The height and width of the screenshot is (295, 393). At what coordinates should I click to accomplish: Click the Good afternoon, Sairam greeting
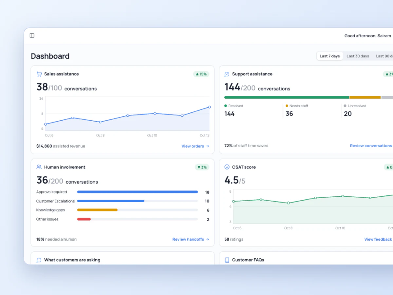point(367,36)
